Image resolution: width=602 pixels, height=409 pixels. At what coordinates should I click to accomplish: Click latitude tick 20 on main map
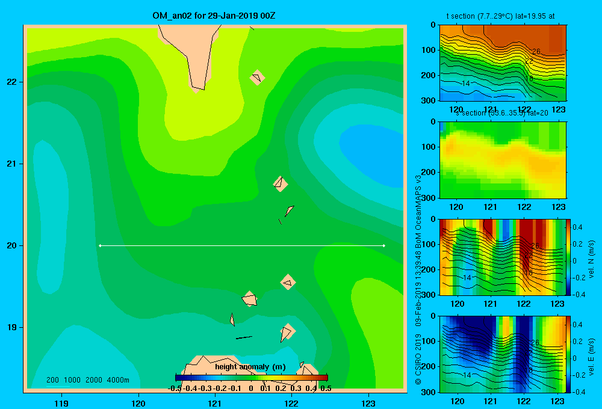coord(12,245)
